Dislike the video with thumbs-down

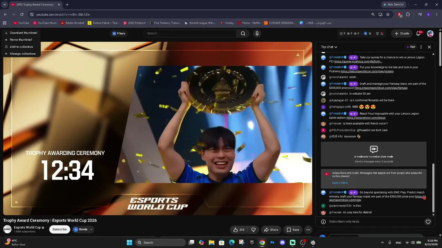point(253,230)
